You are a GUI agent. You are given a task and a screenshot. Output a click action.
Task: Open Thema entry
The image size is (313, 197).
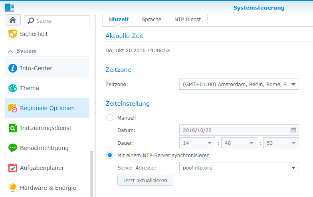[x=47, y=88]
